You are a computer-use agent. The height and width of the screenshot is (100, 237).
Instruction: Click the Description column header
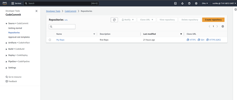[105, 34]
